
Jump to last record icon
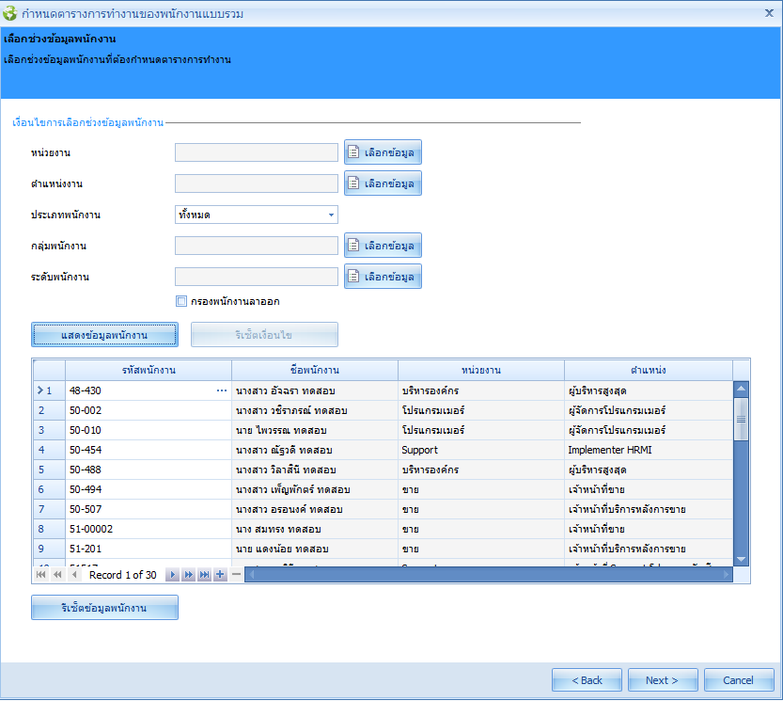pos(204,575)
